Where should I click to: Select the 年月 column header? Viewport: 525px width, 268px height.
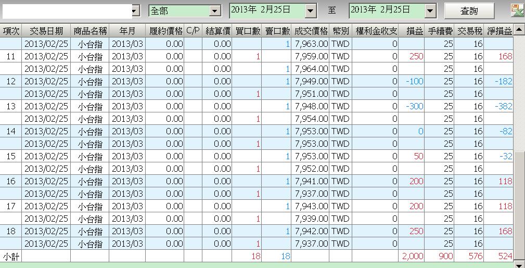pyautogui.click(x=127, y=31)
